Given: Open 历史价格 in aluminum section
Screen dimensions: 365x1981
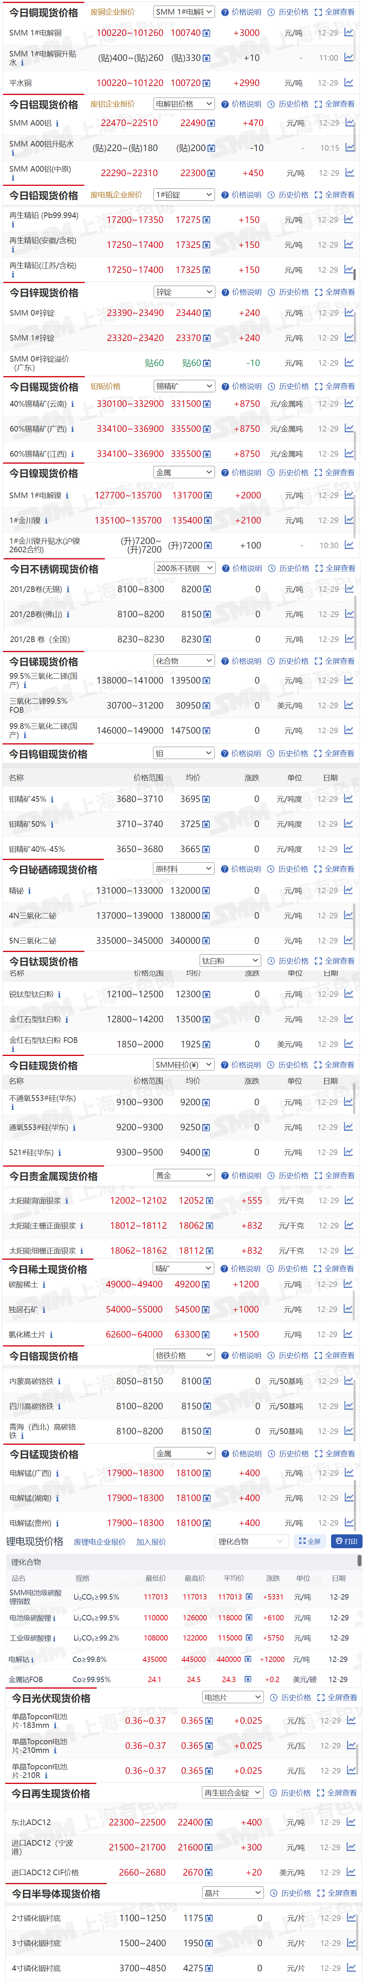Looking at the screenshot, I should click(288, 104).
